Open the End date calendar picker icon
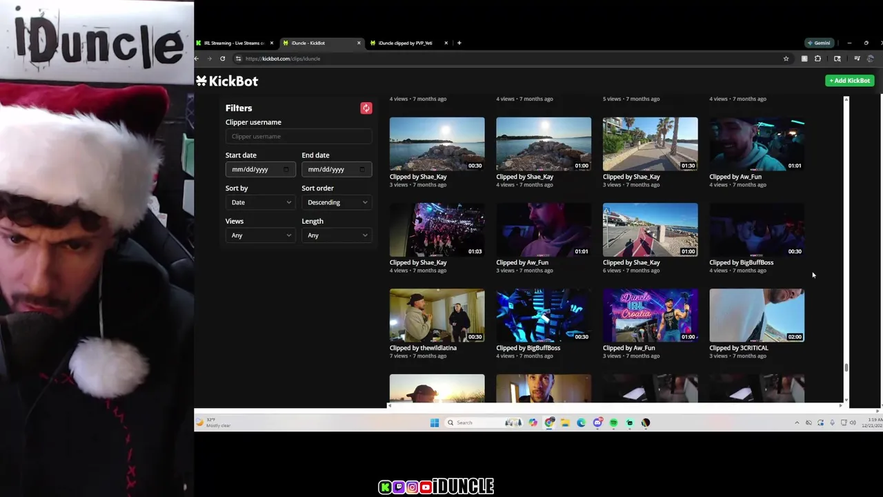 (362, 169)
